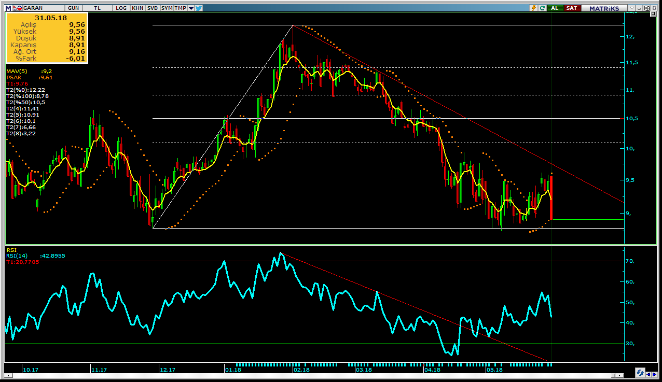Toggle LOG scale button
This screenshot has width=662, height=382.
(x=122, y=8)
